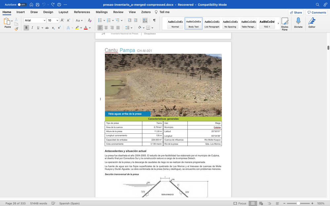Toggle Underline formatting

coord(38,28)
